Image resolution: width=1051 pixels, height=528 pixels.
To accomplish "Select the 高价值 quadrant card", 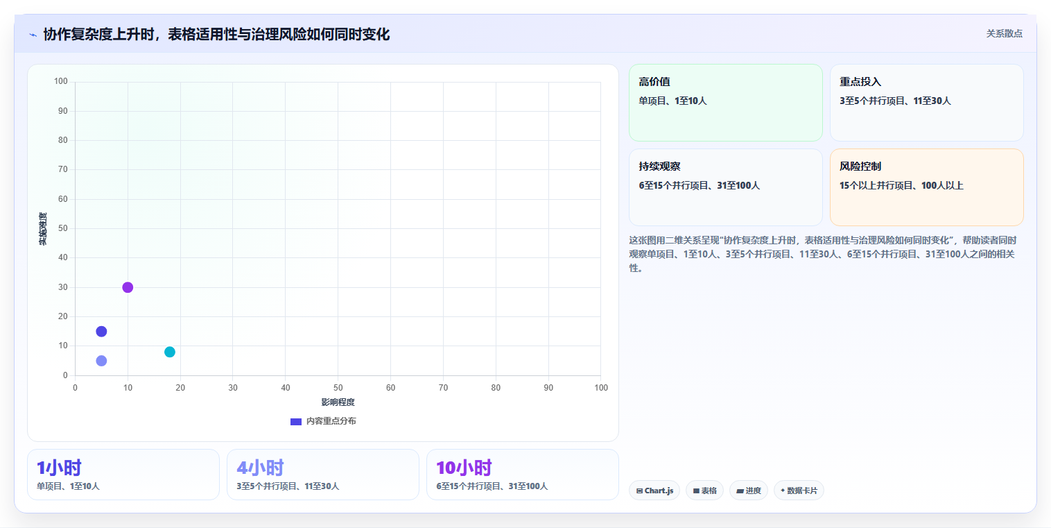I will 725,103.
